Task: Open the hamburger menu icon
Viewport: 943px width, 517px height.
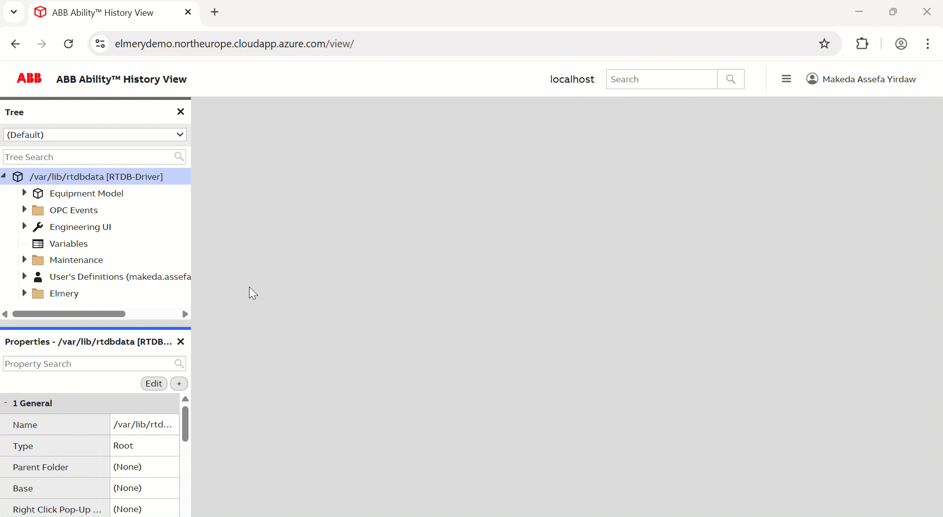Action: [786, 79]
